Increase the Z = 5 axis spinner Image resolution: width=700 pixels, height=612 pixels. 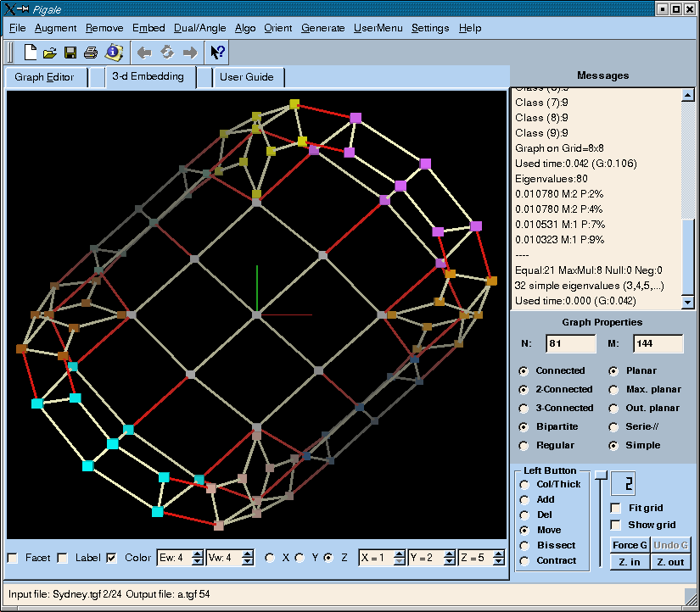(x=500, y=554)
